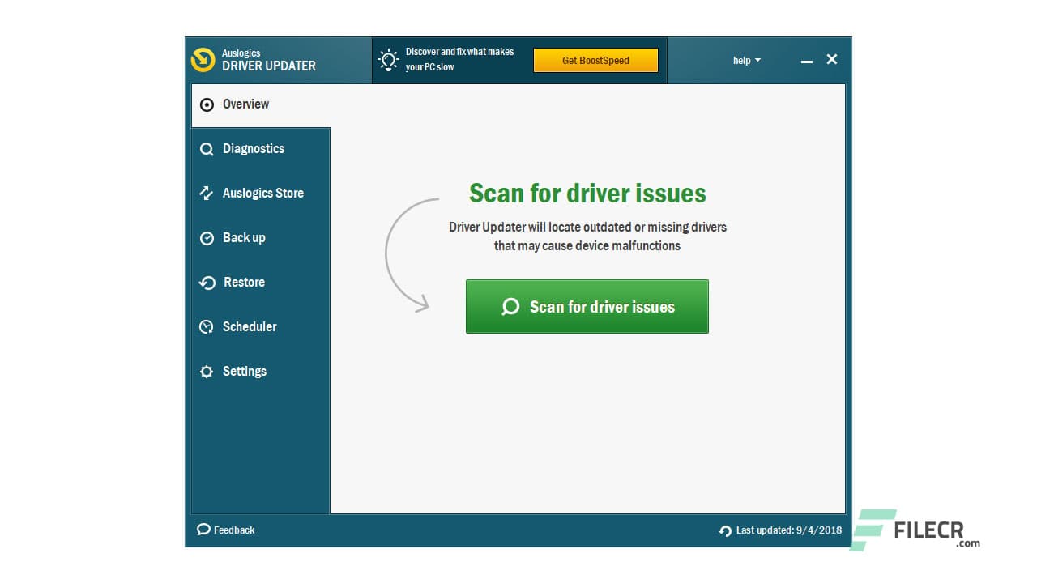Click the Feedback speech bubble icon

[203, 529]
